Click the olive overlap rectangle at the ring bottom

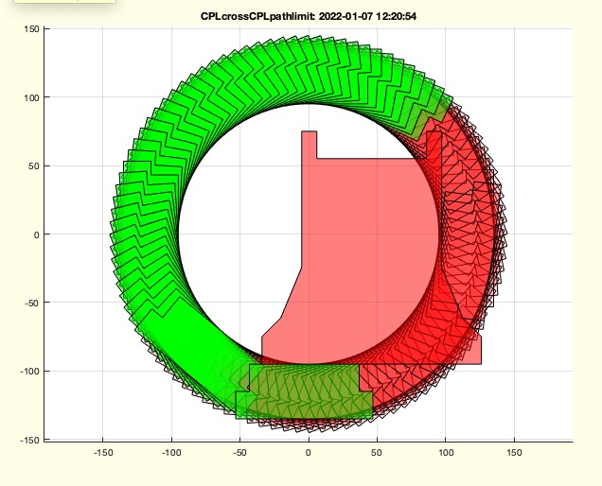pyautogui.click(x=303, y=390)
